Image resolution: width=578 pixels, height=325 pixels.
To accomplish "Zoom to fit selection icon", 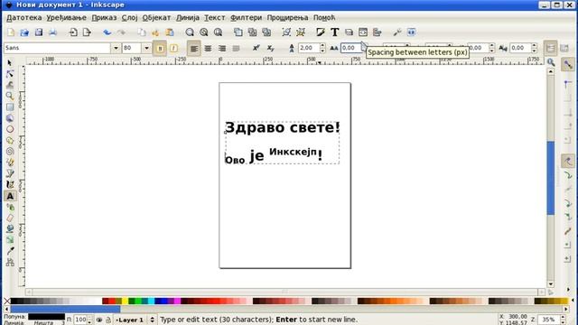I will coord(190,32).
